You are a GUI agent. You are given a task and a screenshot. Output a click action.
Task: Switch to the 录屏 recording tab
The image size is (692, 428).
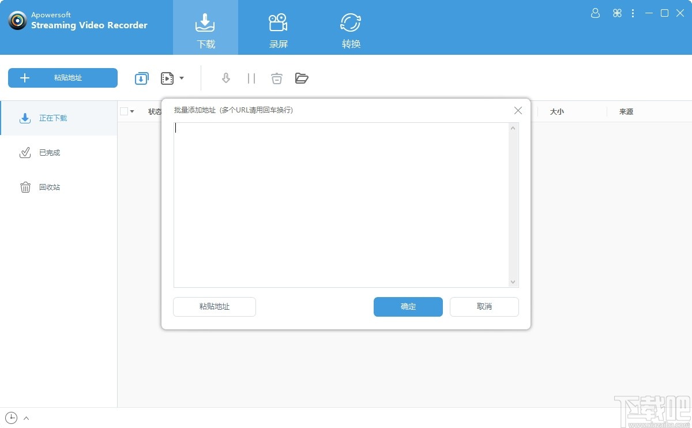278,28
